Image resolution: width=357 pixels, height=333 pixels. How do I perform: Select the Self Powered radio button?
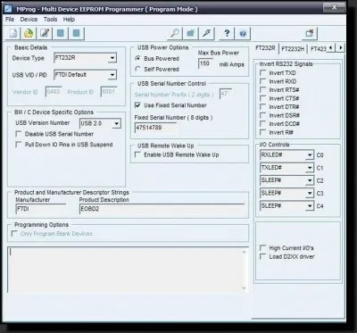pos(137,69)
